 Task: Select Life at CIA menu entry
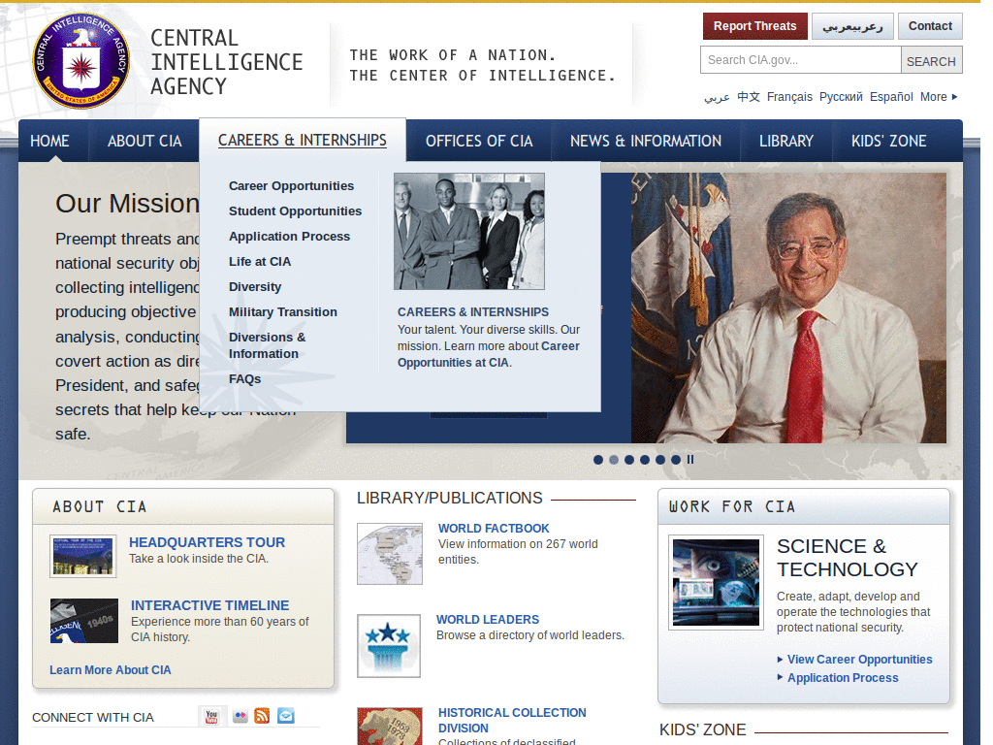tap(260, 262)
